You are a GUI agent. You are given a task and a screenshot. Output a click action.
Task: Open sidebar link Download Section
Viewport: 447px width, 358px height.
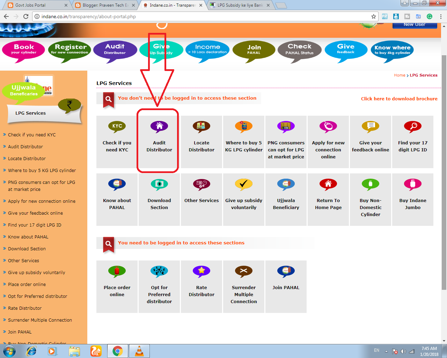pyautogui.click(x=27, y=249)
